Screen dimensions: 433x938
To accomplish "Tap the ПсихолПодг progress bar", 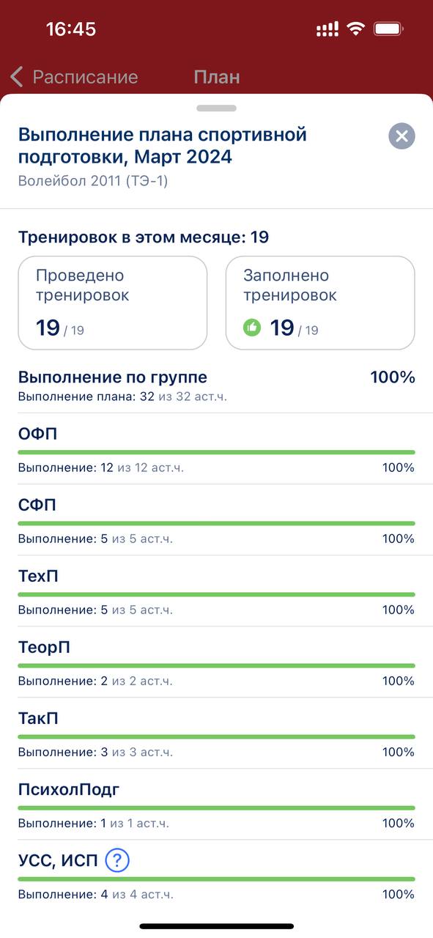I will (216, 808).
